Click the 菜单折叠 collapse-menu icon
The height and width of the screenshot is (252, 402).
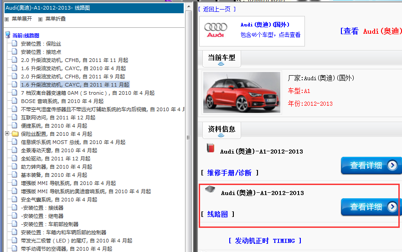click(x=40, y=19)
